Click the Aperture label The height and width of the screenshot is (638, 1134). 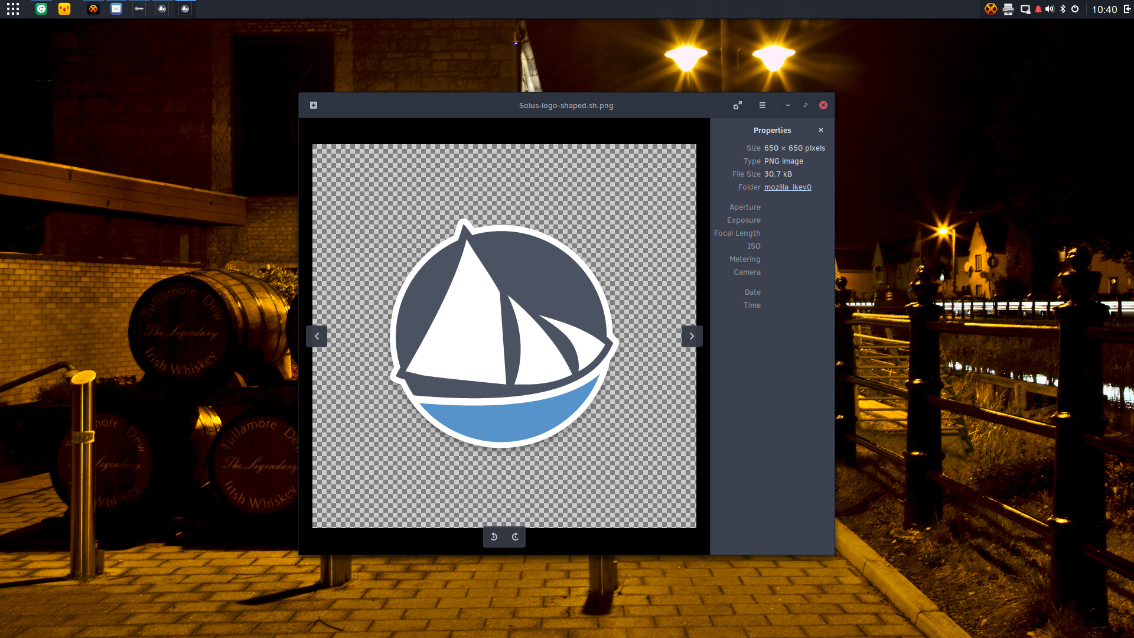[x=745, y=207]
